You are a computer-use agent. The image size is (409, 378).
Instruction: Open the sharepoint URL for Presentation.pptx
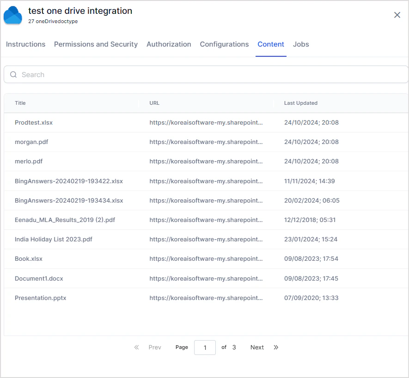206,298
